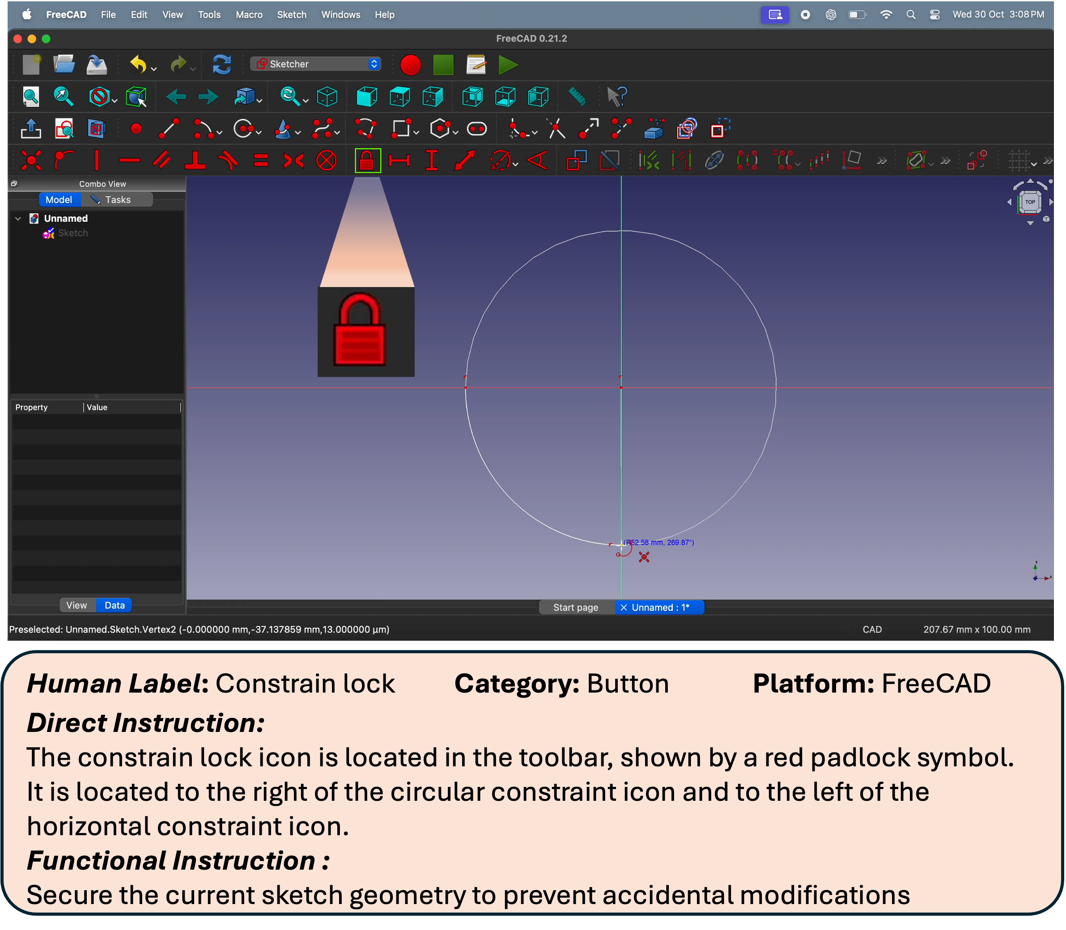Open the Sketcher workbench dropdown
The height and width of the screenshot is (930, 1066).
click(316, 64)
